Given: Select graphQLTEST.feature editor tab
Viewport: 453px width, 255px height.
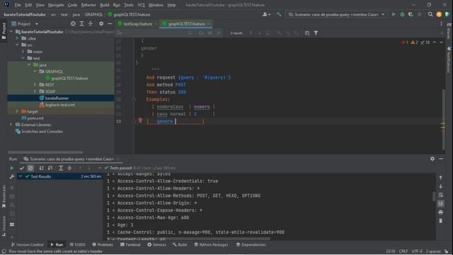Looking at the screenshot, I should 186,23.
